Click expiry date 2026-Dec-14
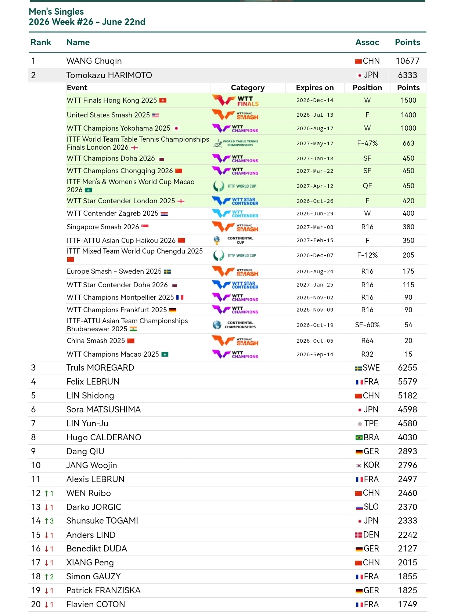454x612 pixels. tap(315, 100)
